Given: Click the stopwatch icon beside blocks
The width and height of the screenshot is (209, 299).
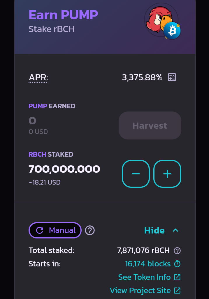Looking at the screenshot, I should point(177,264).
